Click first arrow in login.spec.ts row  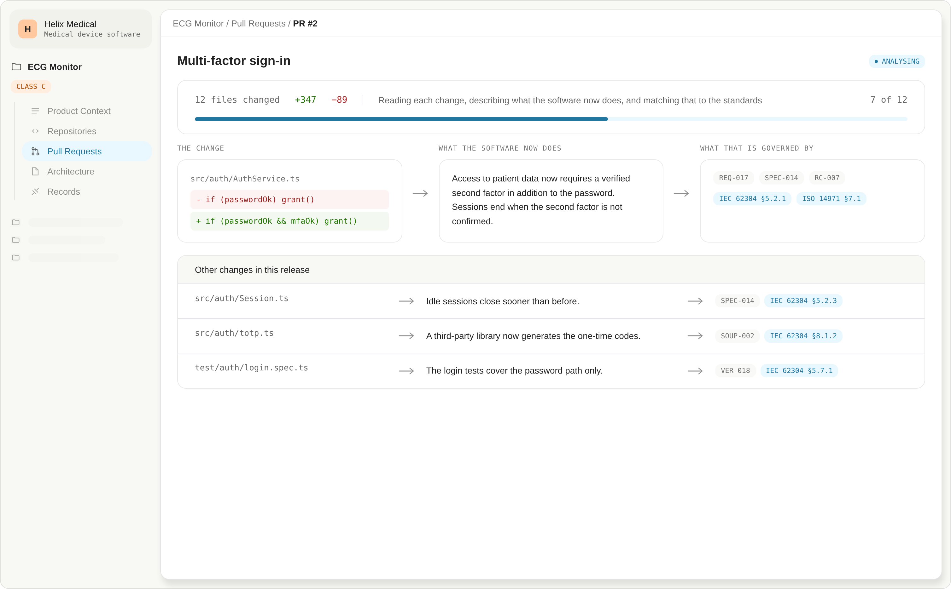pos(406,371)
